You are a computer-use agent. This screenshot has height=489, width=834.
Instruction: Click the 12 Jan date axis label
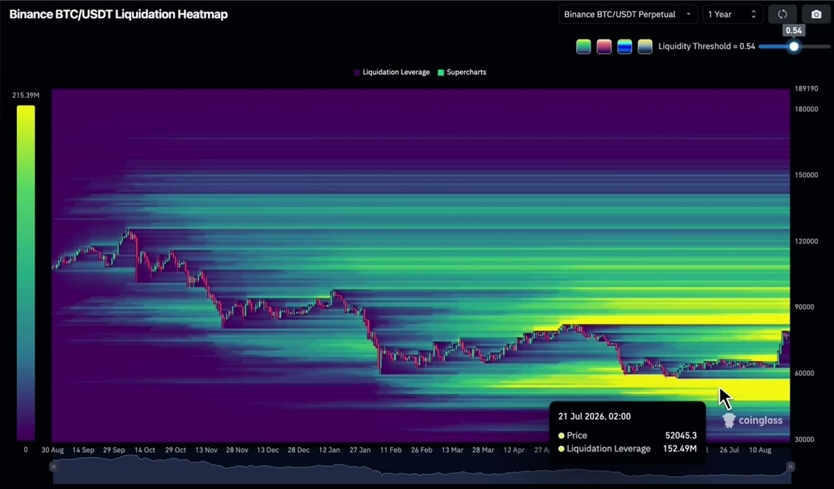(328, 450)
